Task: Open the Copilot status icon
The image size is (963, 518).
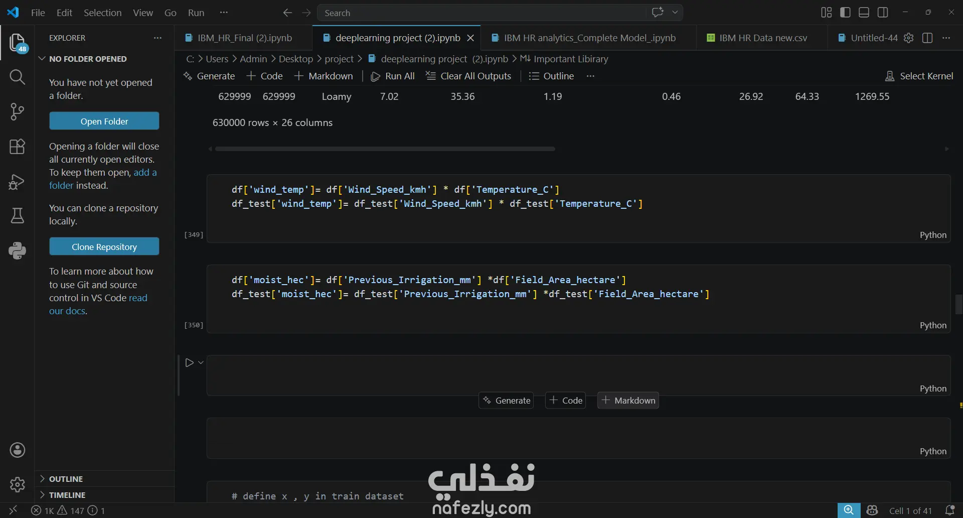Action: click(872, 510)
